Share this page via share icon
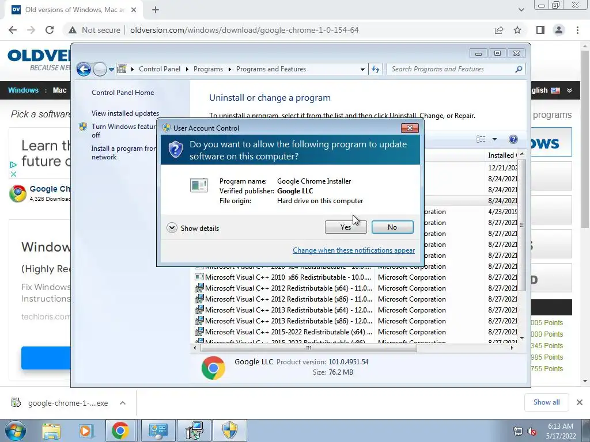The image size is (590, 442). tap(499, 30)
